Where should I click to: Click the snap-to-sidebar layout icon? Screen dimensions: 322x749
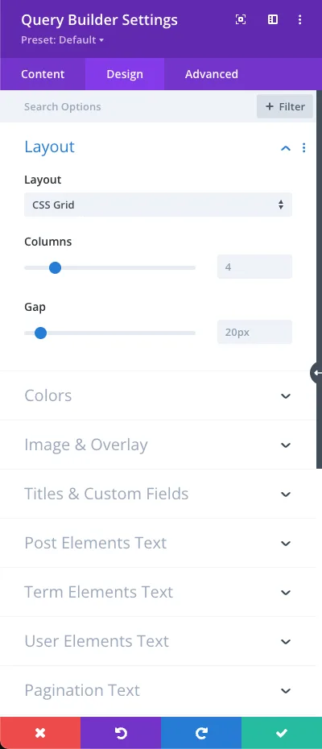[x=272, y=19]
